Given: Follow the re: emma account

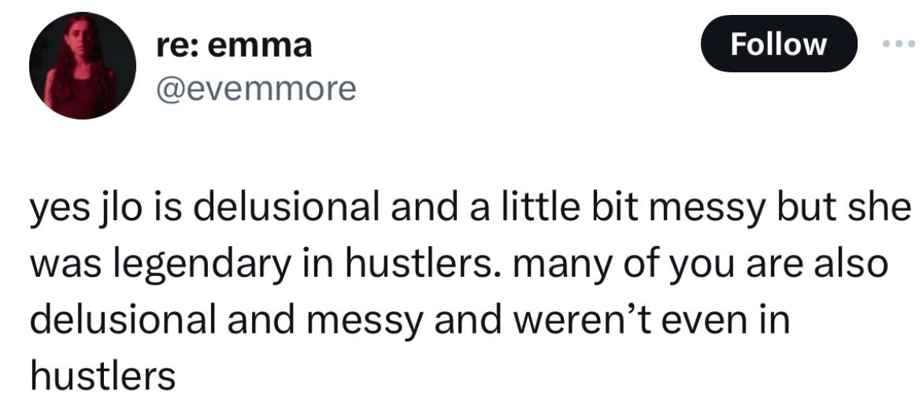Looking at the screenshot, I should [779, 44].
